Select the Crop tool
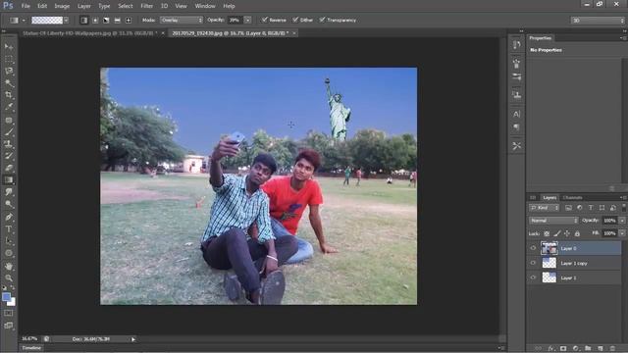 click(x=9, y=95)
